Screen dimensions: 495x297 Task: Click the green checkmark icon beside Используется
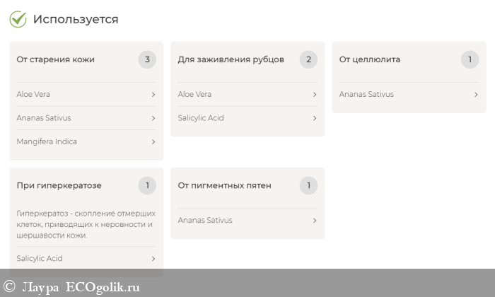point(18,19)
